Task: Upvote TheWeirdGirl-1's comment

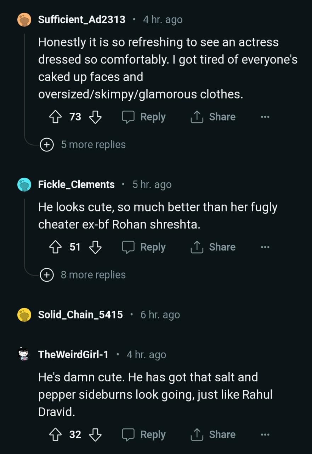Action: (x=56, y=434)
